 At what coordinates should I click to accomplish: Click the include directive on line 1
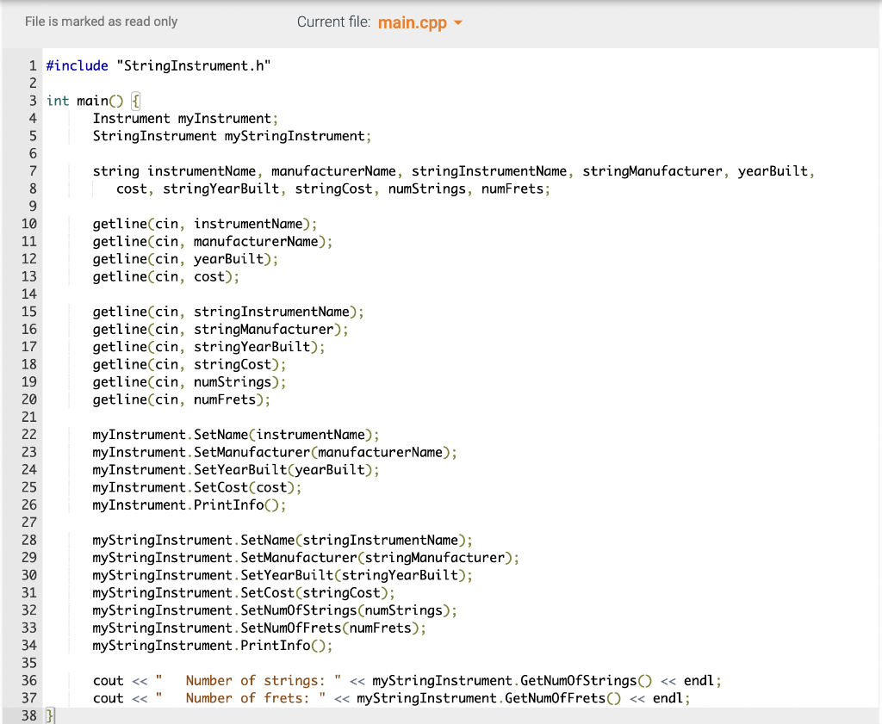[x=158, y=65]
